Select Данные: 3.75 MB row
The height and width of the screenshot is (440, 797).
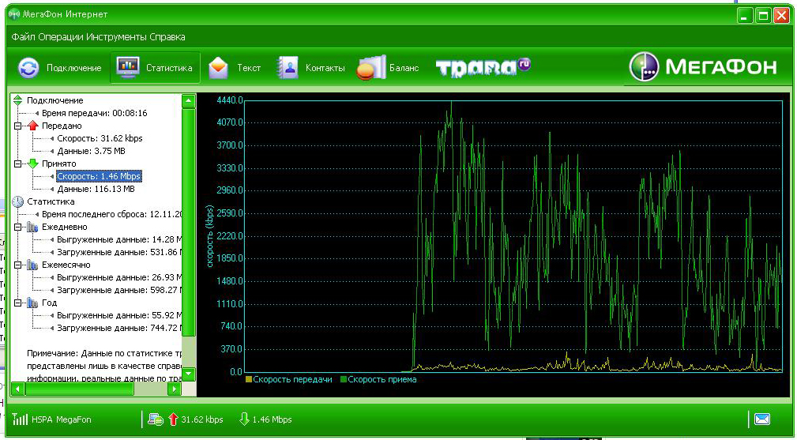[x=91, y=151]
